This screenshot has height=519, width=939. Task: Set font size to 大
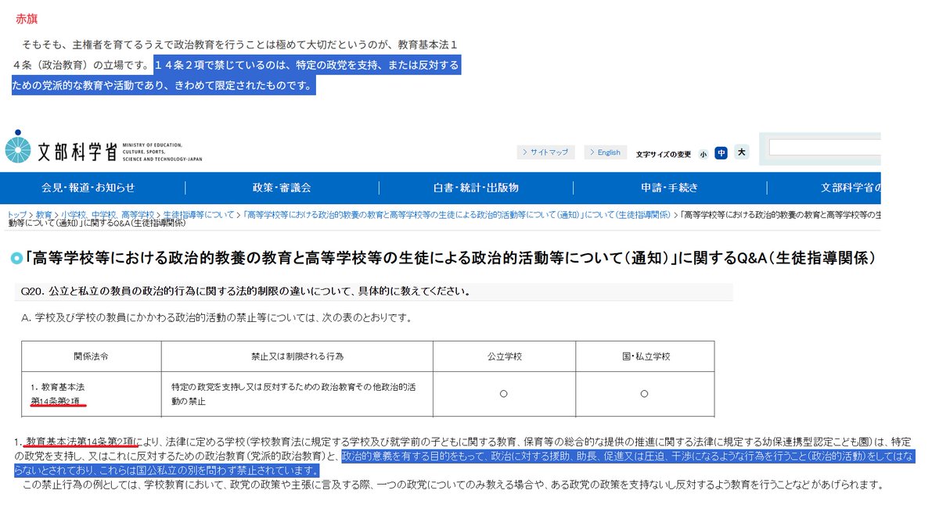(741, 152)
